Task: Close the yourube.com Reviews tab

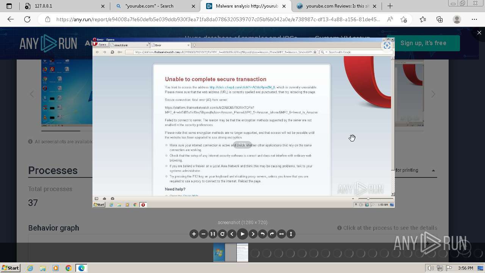Action: [374, 6]
